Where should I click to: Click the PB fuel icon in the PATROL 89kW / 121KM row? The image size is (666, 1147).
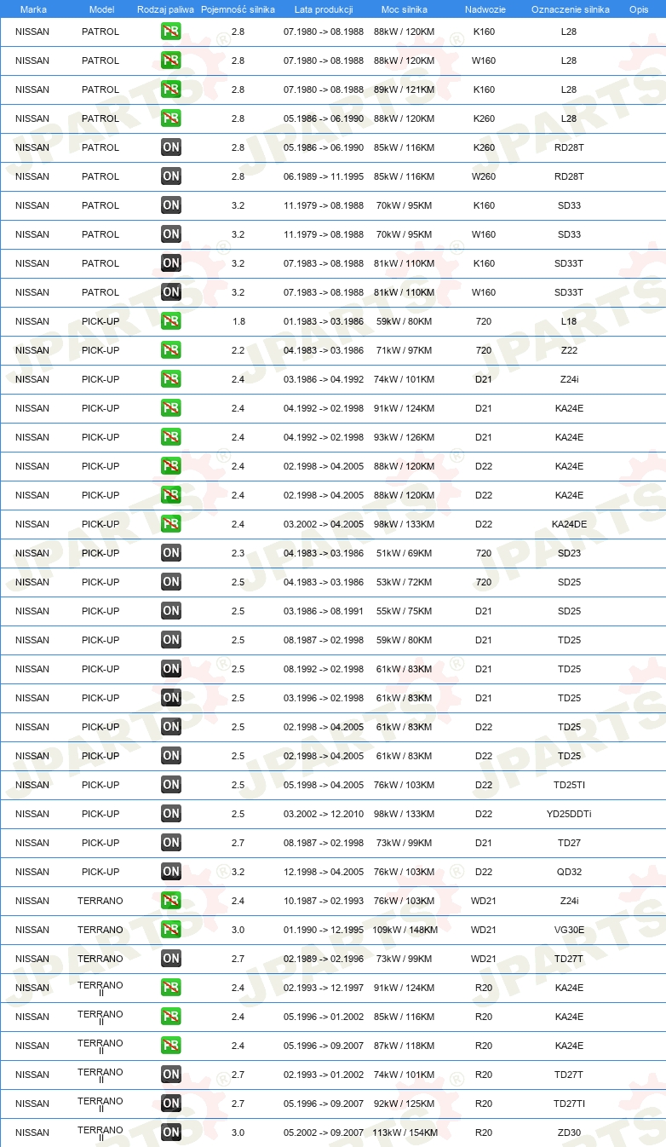pyautogui.click(x=171, y=89)
